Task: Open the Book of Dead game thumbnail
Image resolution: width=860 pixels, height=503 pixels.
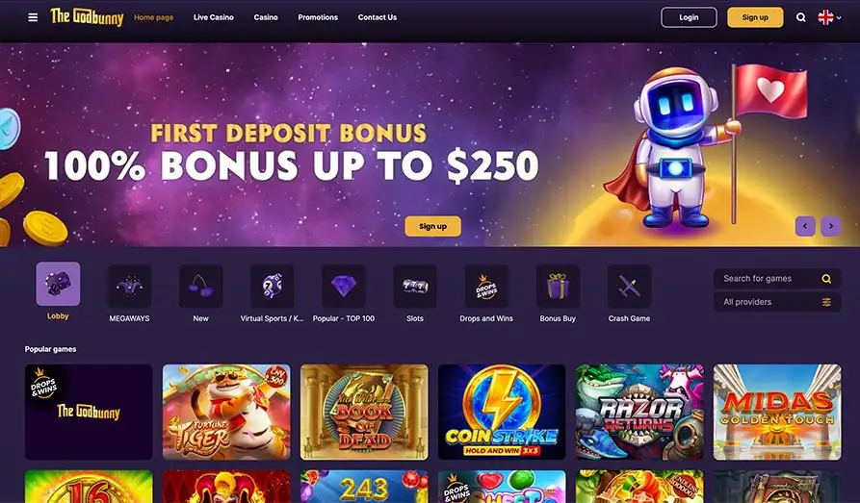Action: click(364, 412)
